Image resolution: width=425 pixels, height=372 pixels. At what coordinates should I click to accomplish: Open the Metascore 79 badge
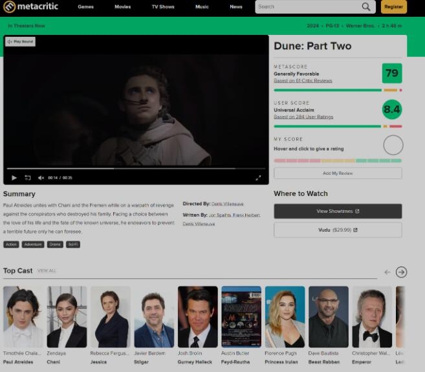(x=392, y=73)
